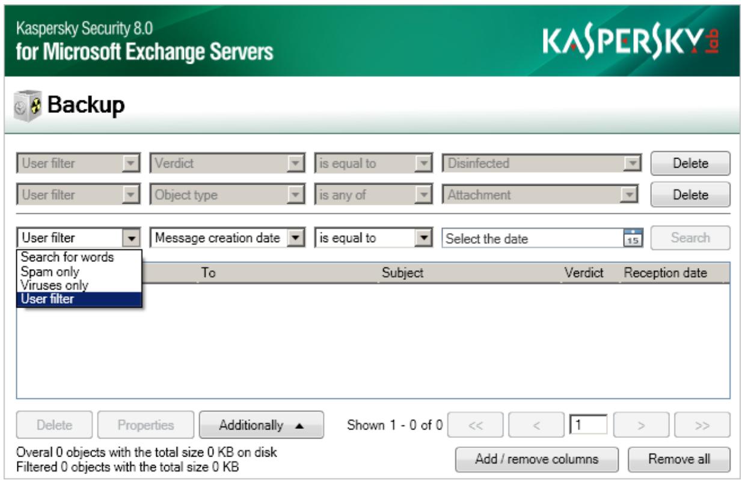Sort by the Subject column header
Screen dimensions: 742x480
point(402,273)
